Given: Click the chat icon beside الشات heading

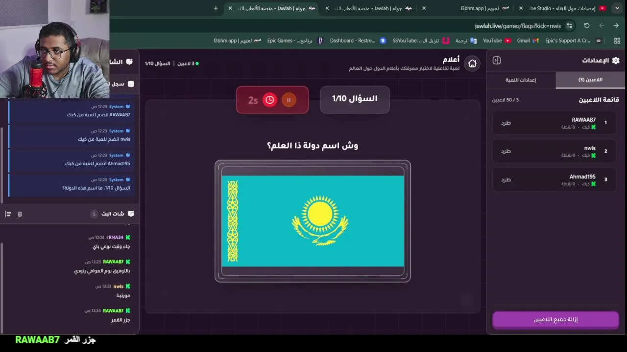Looking at the screenshot, I should (129, 62).
